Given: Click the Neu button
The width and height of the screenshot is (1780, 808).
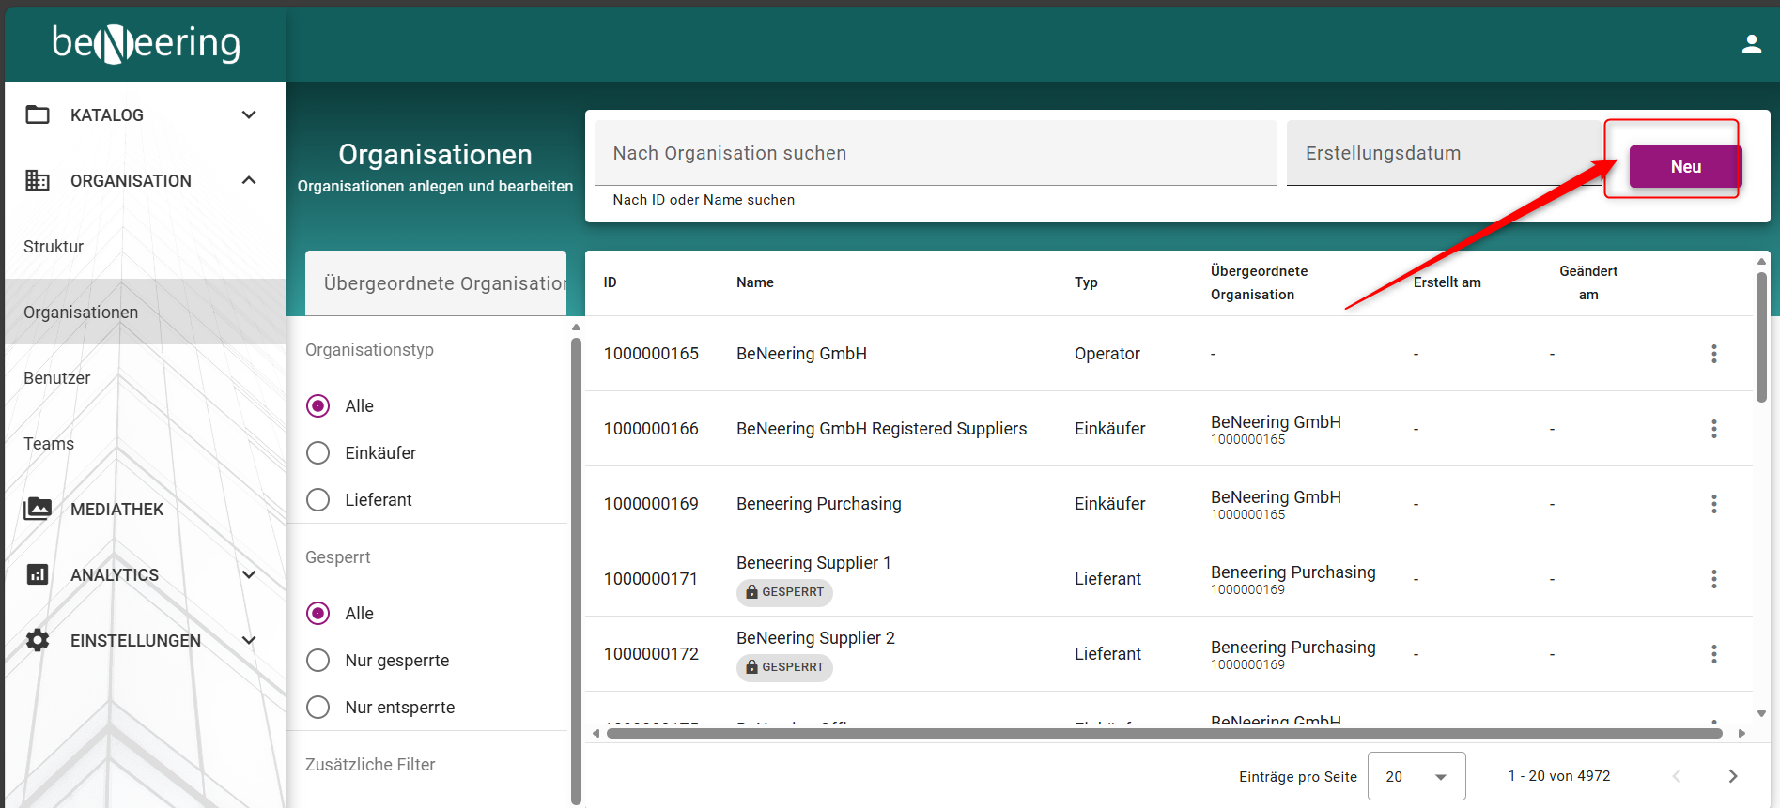Looking at the screenshot, I should tap(1684, 167).
